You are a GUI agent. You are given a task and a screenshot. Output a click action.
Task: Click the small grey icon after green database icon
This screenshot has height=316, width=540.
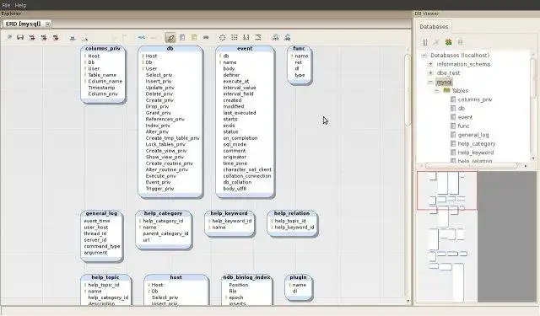(x=460, y=42)
